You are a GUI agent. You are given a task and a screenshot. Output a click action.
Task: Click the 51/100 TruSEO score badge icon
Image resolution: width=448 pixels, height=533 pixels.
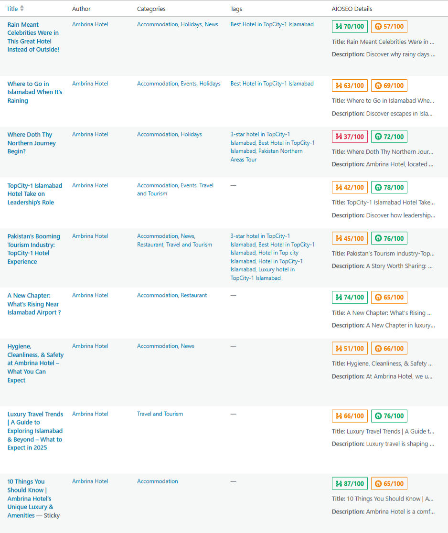coord(339,349)
